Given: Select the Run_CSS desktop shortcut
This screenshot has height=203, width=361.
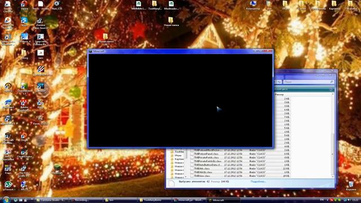Looking at the screenshot, I should [x=57, y=6].
